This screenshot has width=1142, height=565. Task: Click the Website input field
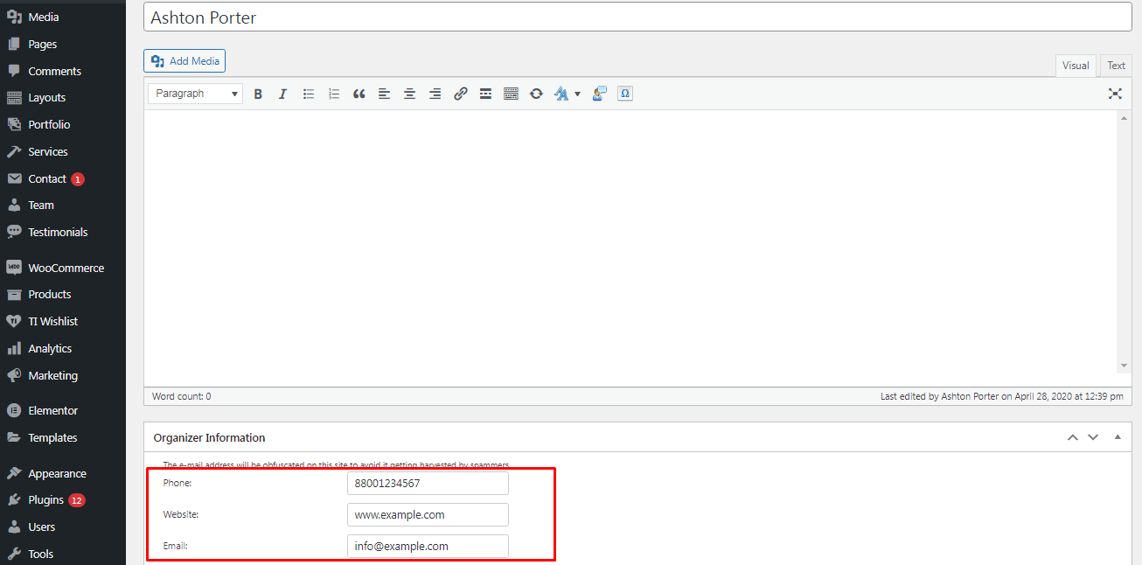428,514
